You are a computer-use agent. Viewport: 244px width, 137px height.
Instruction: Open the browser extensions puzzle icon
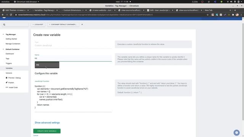tap(233, 15)
